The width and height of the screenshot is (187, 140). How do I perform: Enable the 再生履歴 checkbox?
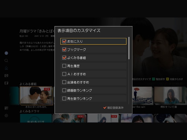pyautogui.click(x=64, y=66)
